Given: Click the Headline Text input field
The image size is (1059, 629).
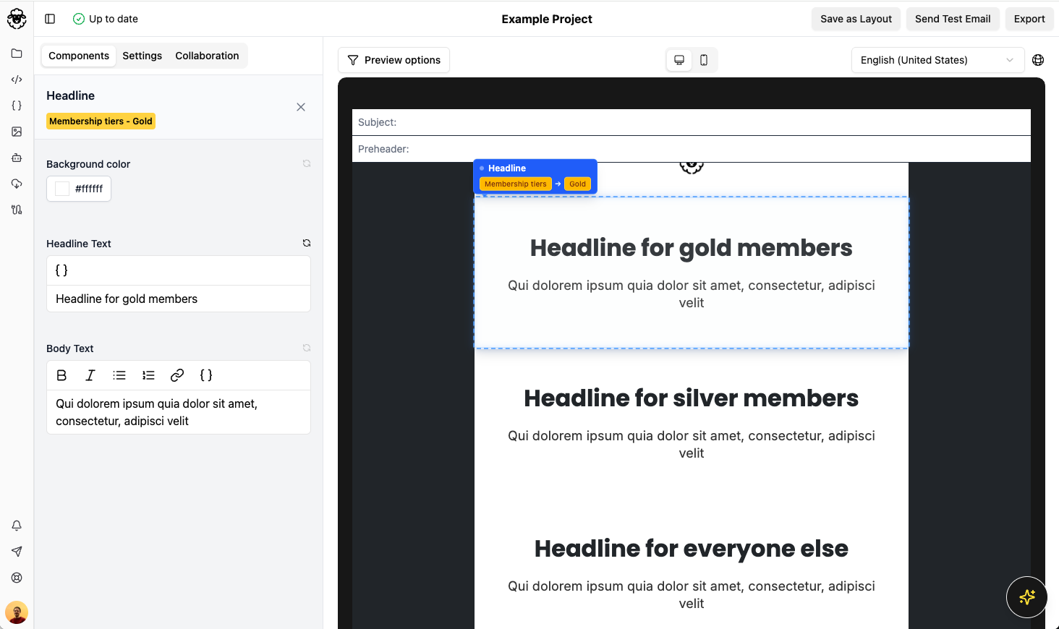Looking at the screenshot, I should (x=179, y=299).
